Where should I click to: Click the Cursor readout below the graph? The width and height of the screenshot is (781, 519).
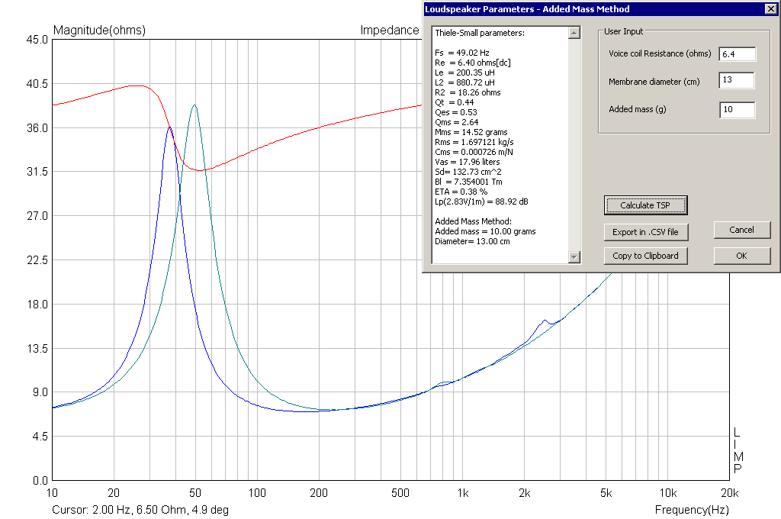[x=140, y=510]
